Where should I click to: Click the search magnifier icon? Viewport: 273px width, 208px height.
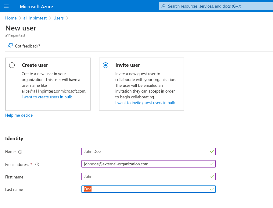click(x=163, y=6)
